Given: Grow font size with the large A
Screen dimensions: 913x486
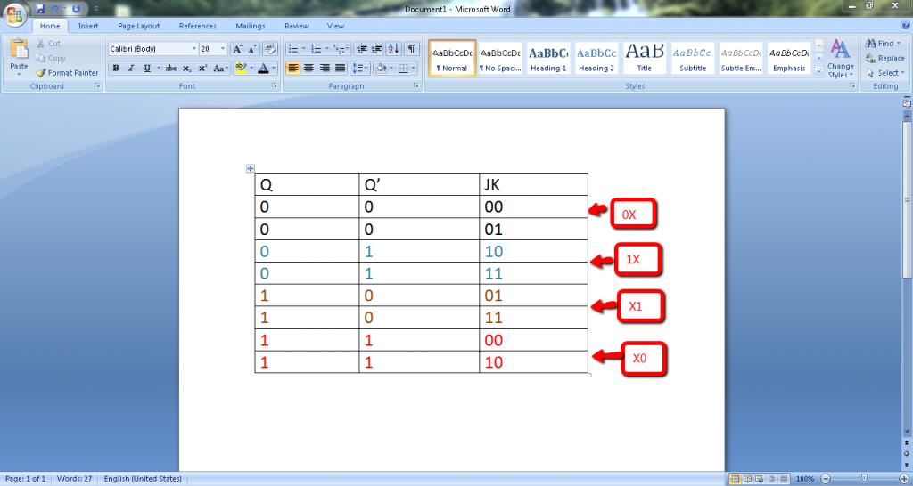Looking at the screenshot, I should coord(237,50).
